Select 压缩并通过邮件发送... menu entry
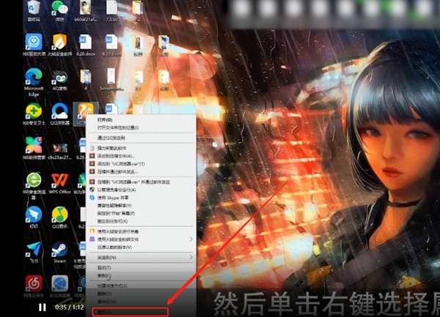The width and height of the screenshot is (440, 317). (x=141, y=171)
